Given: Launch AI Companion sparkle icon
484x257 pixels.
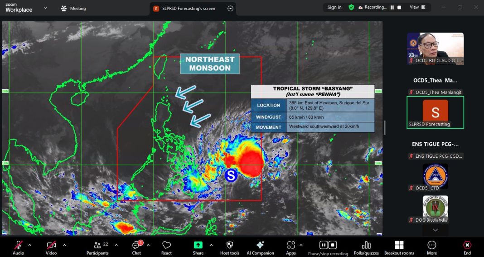Looking at the screenshot, I should coord(260,245).
